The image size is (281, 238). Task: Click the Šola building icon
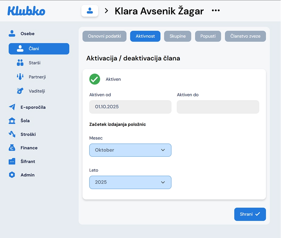pos(12,121)
